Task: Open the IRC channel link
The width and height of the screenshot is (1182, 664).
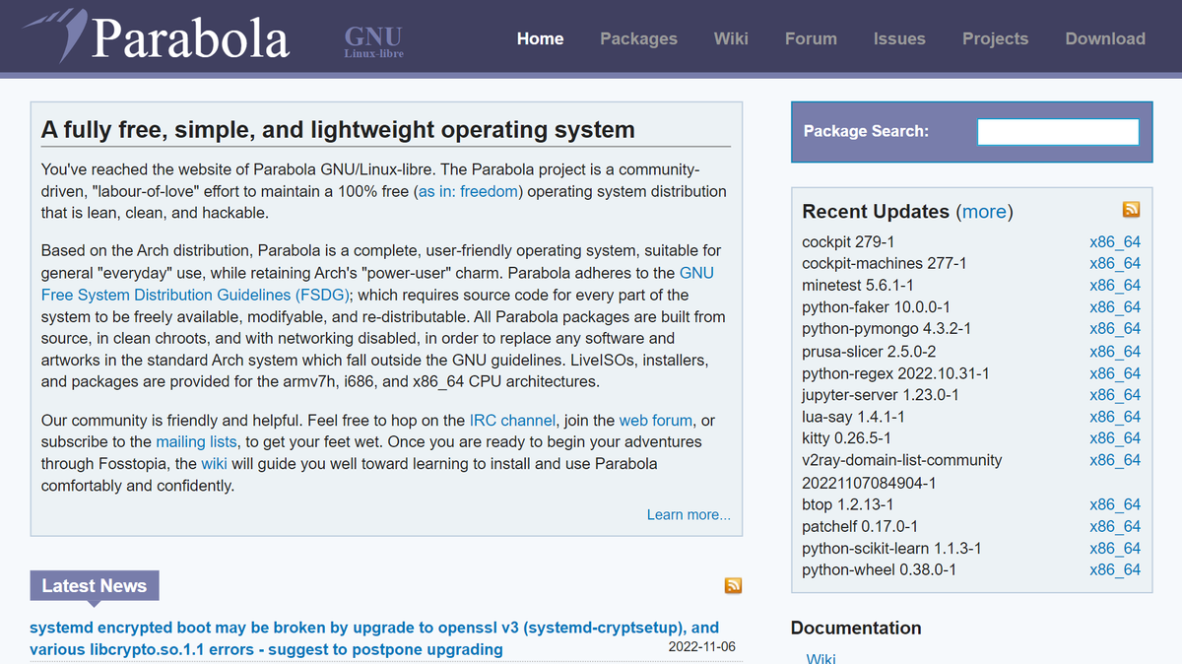Action: [512, 420]
